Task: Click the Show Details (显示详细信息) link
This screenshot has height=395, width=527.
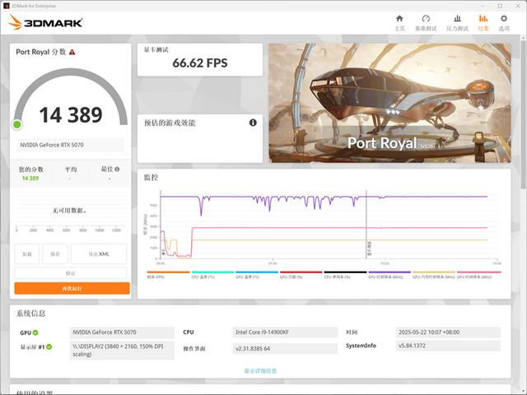Action: (x=260, y=371)
